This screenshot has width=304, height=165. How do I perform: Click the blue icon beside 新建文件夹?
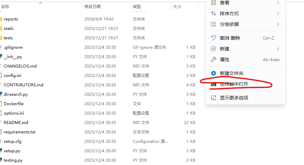[214, 73]
